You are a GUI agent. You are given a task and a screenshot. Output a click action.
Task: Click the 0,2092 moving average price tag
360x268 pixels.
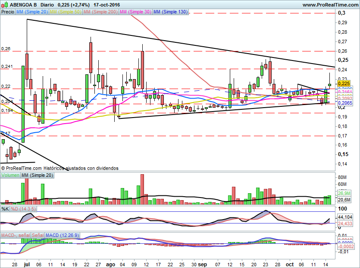pos(345,99)
